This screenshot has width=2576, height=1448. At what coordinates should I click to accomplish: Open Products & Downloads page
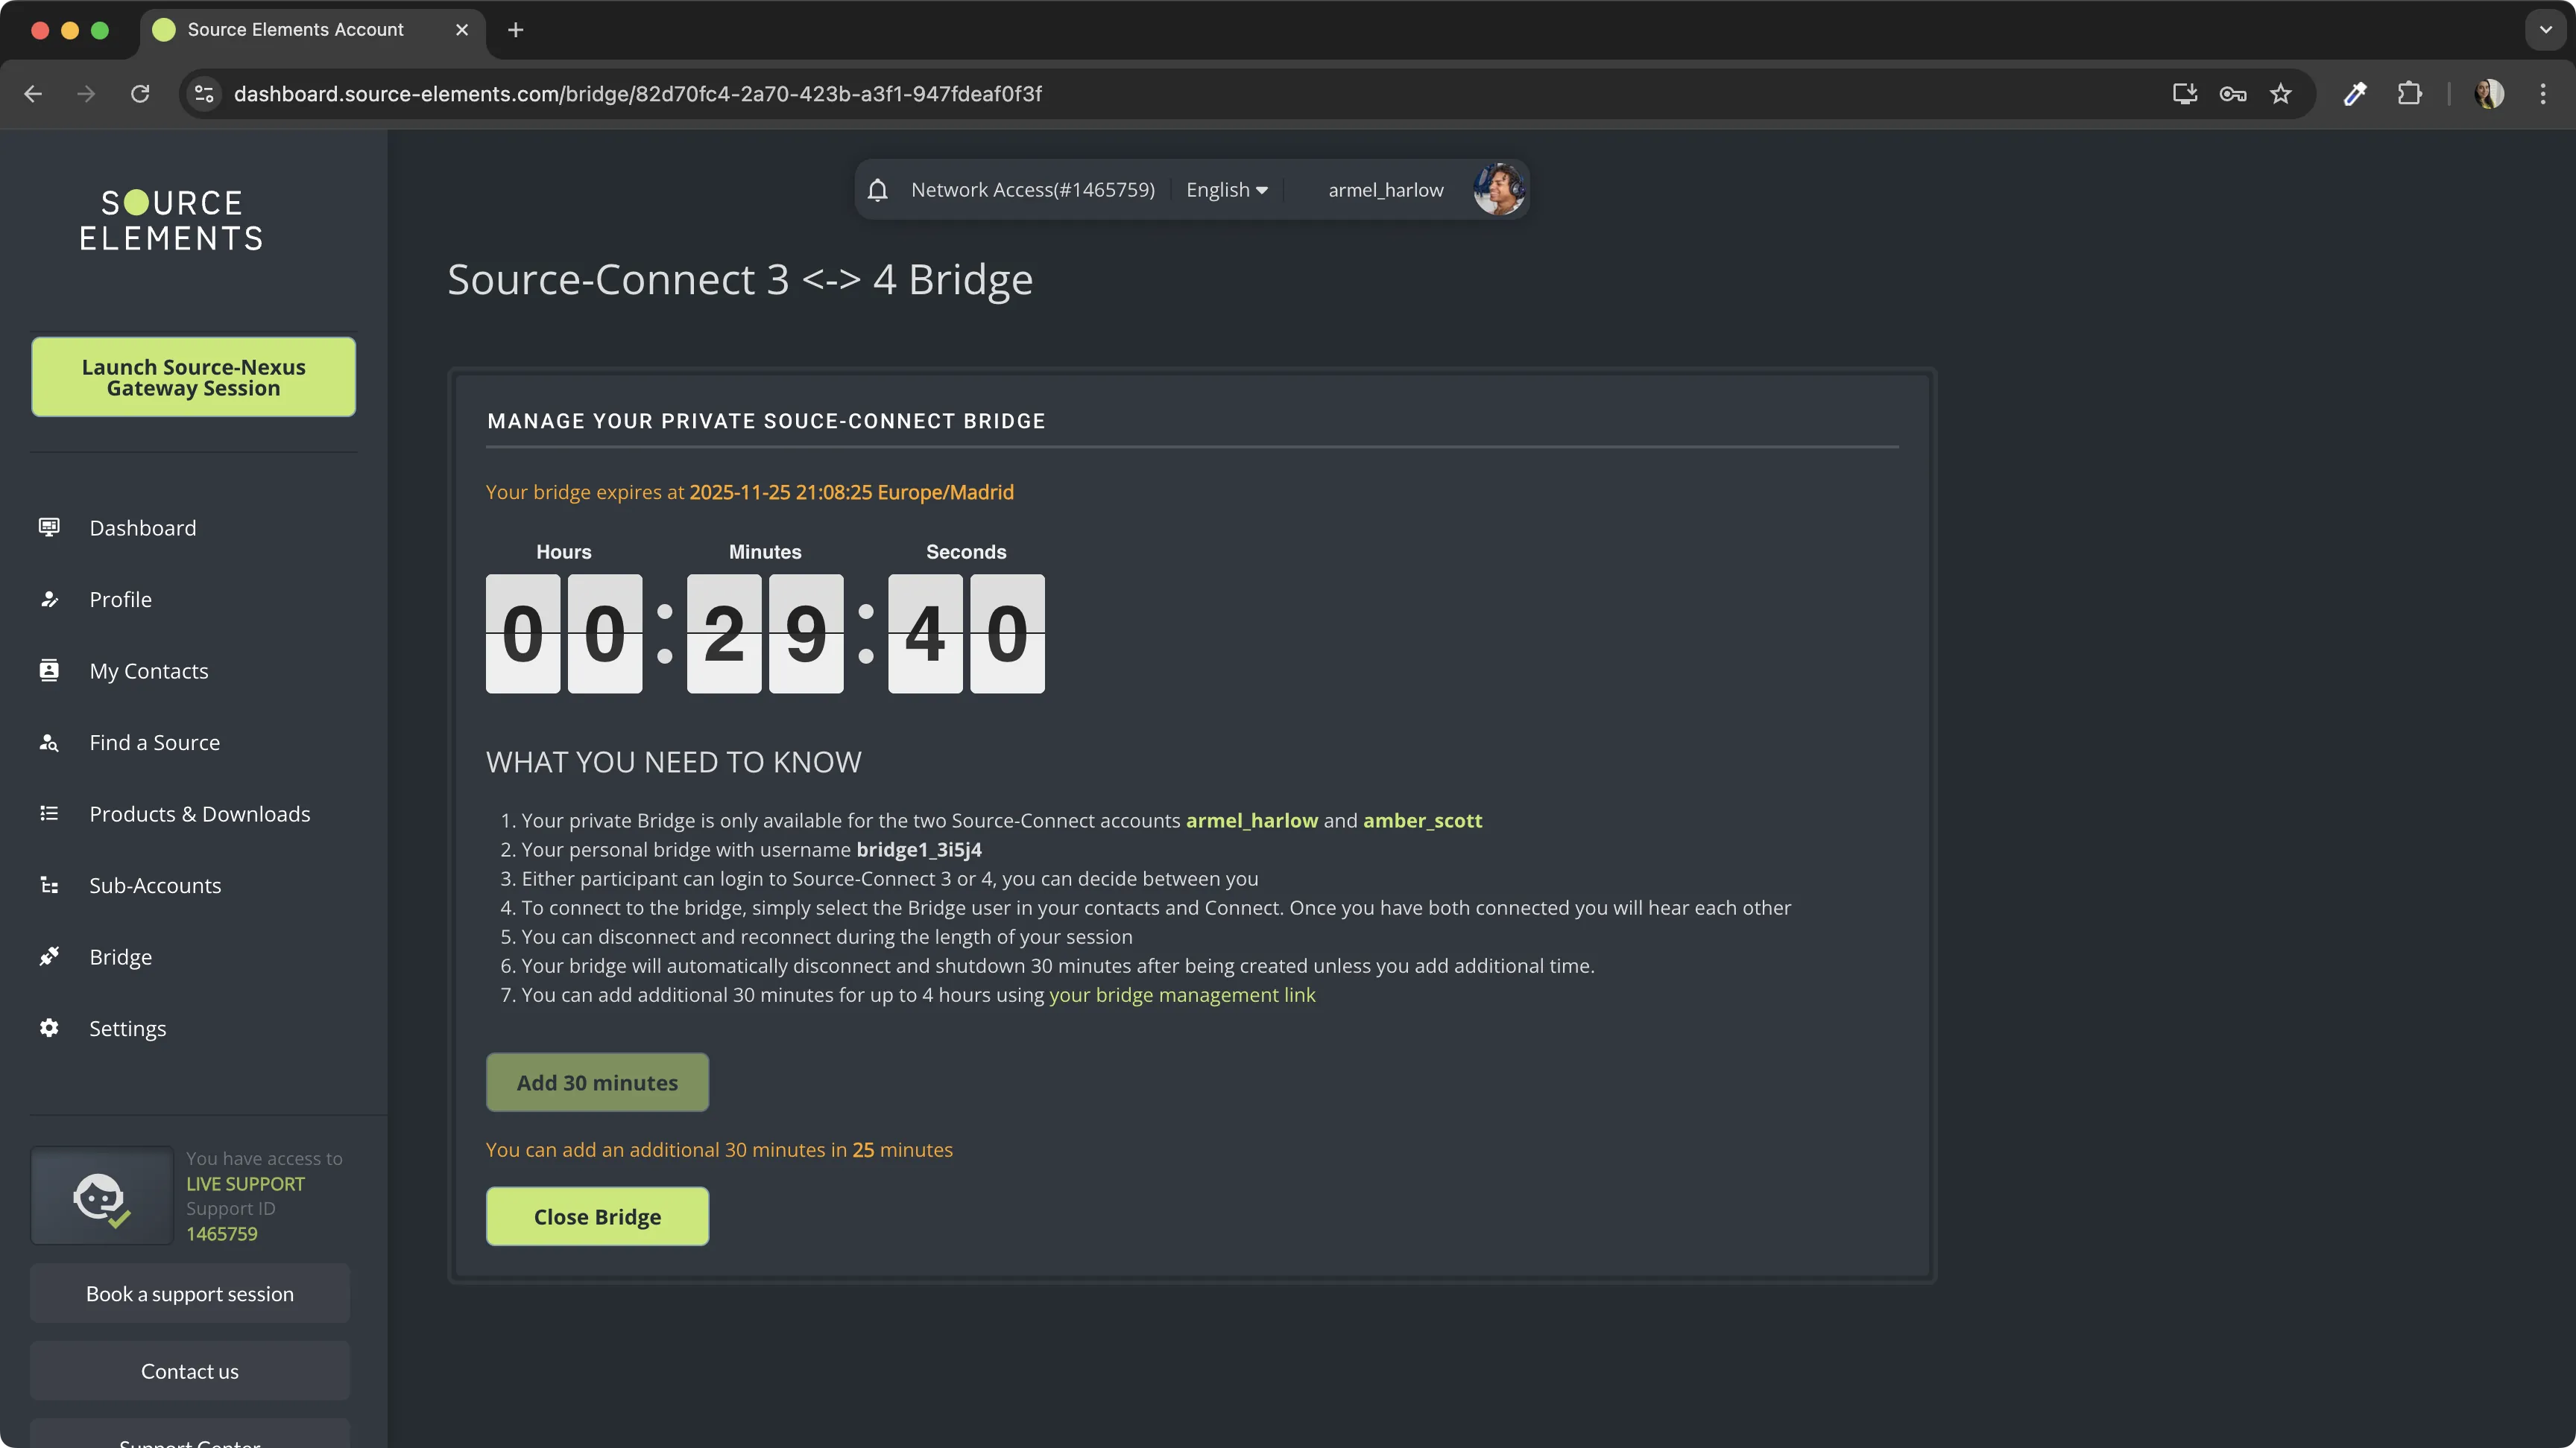tap(200, 813)
